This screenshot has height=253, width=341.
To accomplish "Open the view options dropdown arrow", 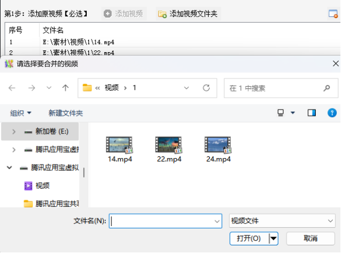I will 293,113.
